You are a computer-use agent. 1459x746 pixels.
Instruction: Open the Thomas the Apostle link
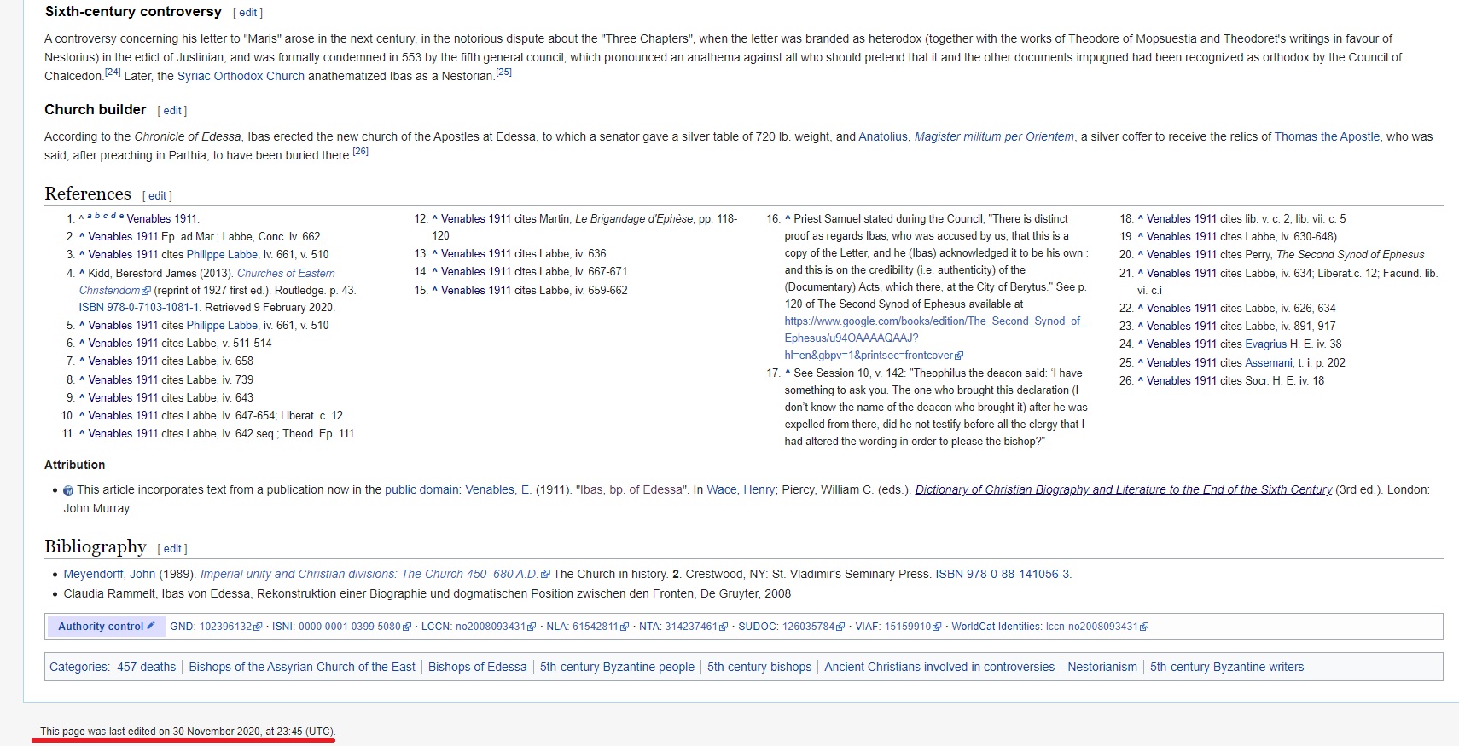click(1326, 136)
